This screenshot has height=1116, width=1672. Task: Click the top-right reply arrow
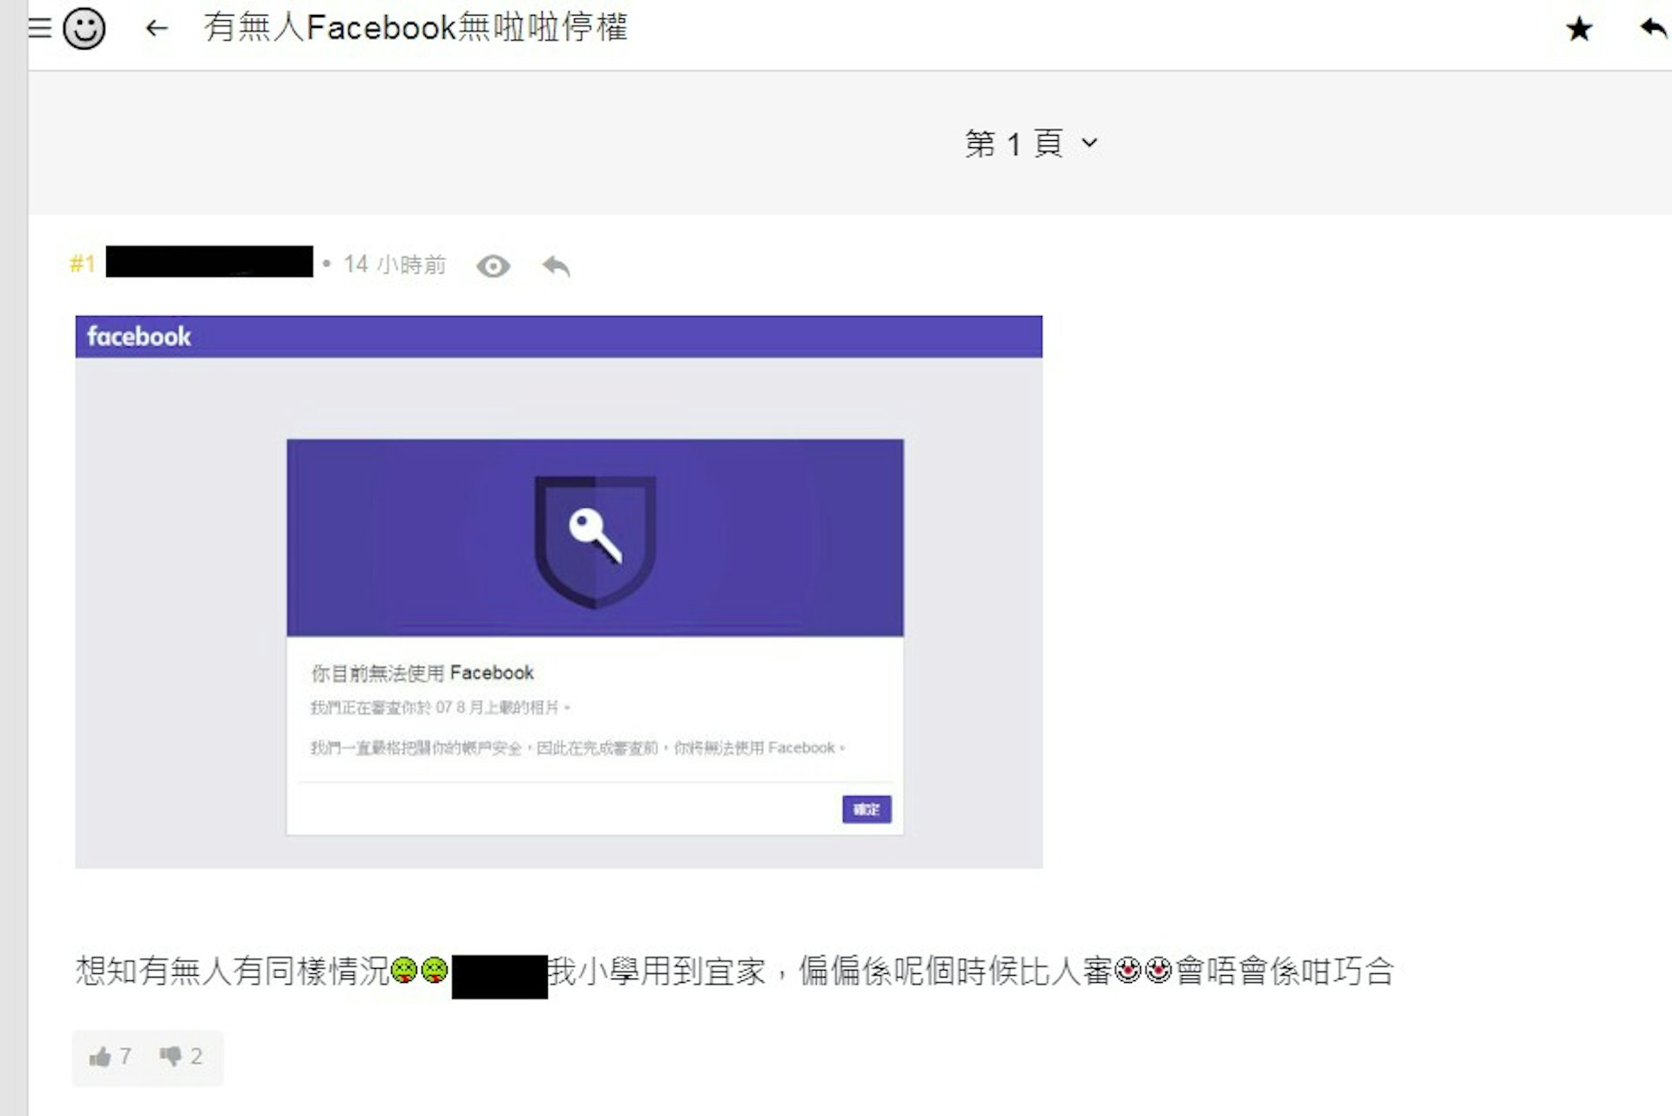click(x=1652, y=29)
